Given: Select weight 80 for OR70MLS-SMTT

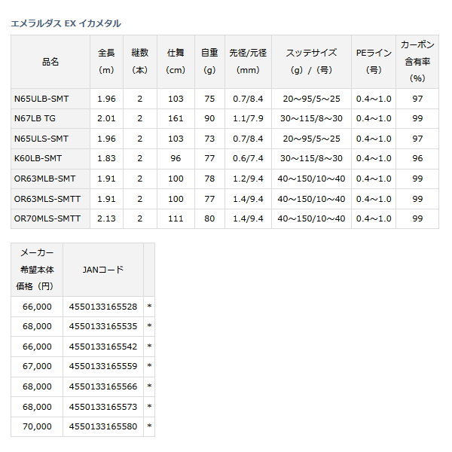Looking at the screenshot, I should [209, 218].
